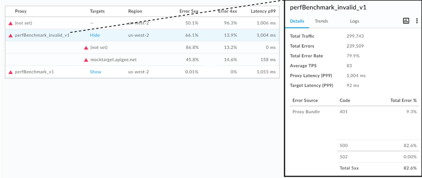This screenshot has height=178, width=422.
Task: Open the chart view icon in details panel
Action: pyautogui.click(x=406, y=21)
